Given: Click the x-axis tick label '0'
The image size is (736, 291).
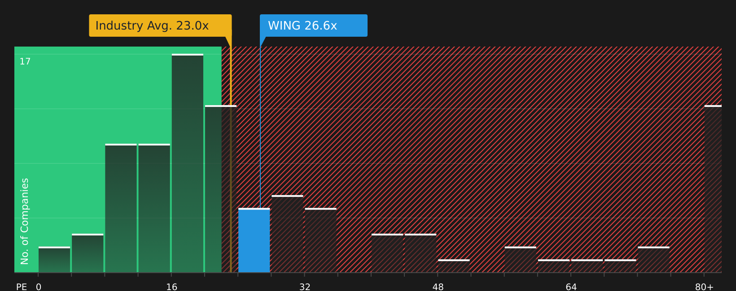Looking at the screenshot, I should pyautogui.click(x=39, y=287).
